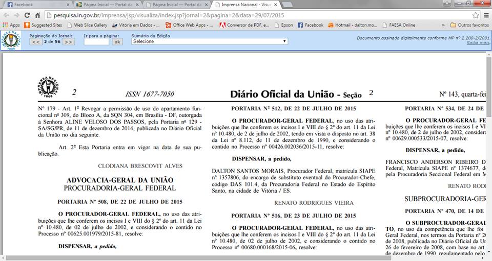Open the Apps shortcut in bookmarks bar
492x261 pixels.
click(x=11, y=25)
